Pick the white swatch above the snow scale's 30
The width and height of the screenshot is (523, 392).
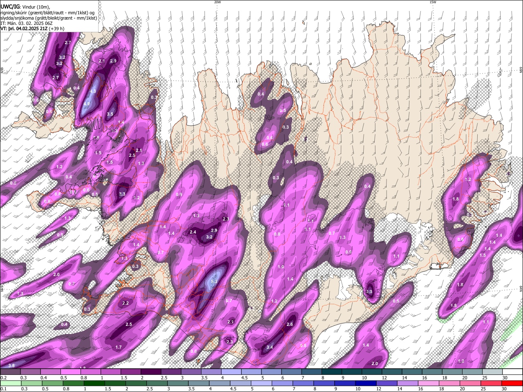click(x=512, y=372)
